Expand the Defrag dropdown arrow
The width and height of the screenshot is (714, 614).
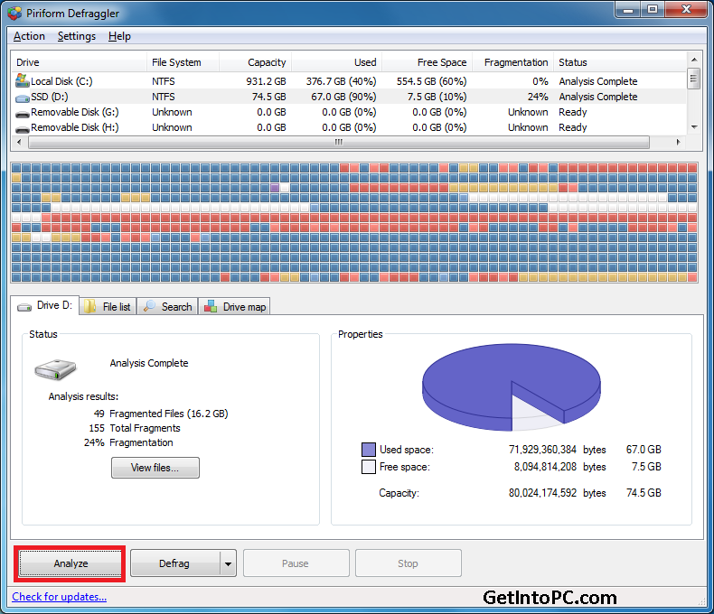[x=228, y=564]
